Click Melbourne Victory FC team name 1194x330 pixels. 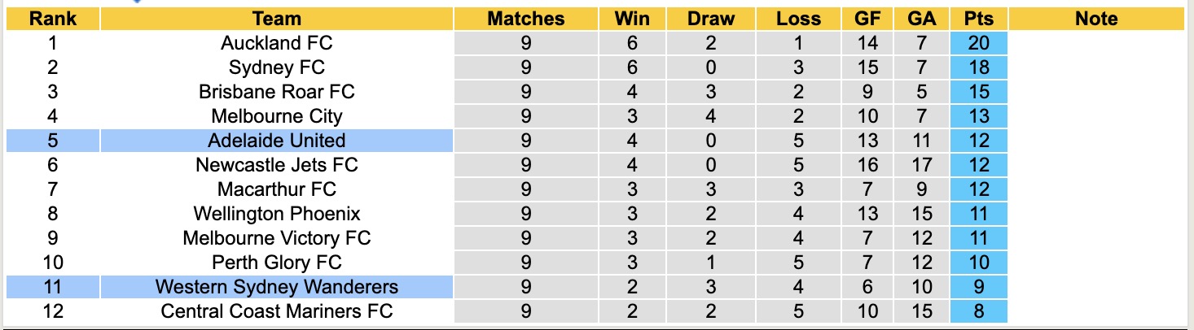coord(277,238)
